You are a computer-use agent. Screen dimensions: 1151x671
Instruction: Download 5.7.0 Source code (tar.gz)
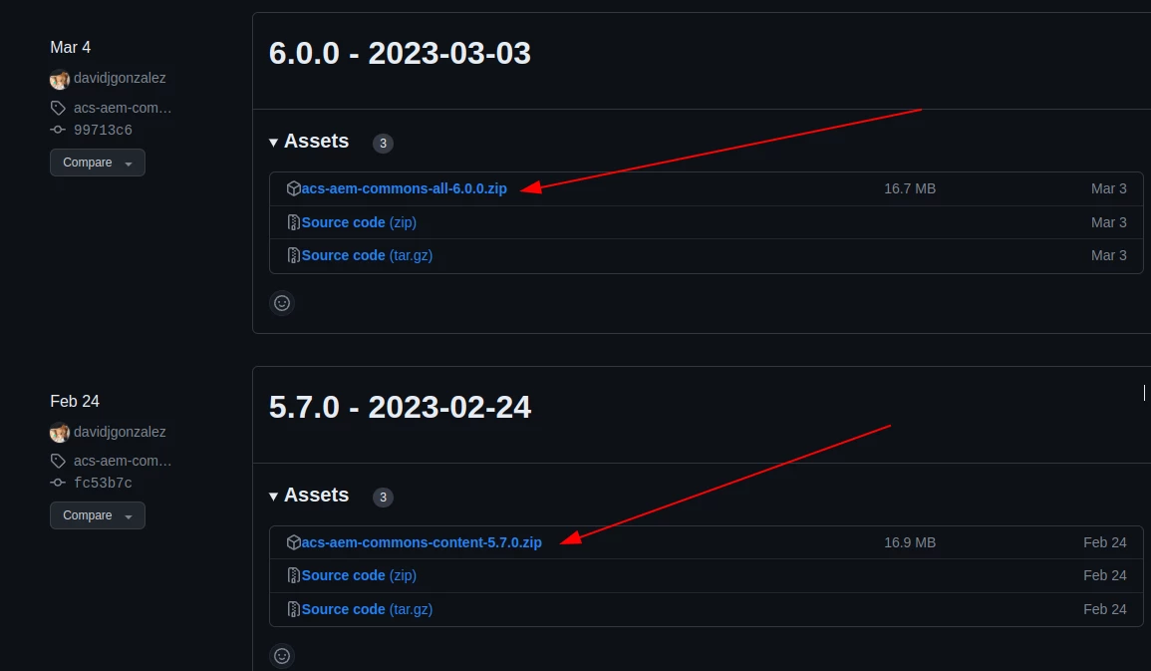tap(367, 609)
